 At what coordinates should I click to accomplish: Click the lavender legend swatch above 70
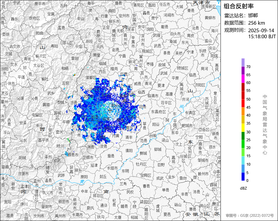(243, 62)
